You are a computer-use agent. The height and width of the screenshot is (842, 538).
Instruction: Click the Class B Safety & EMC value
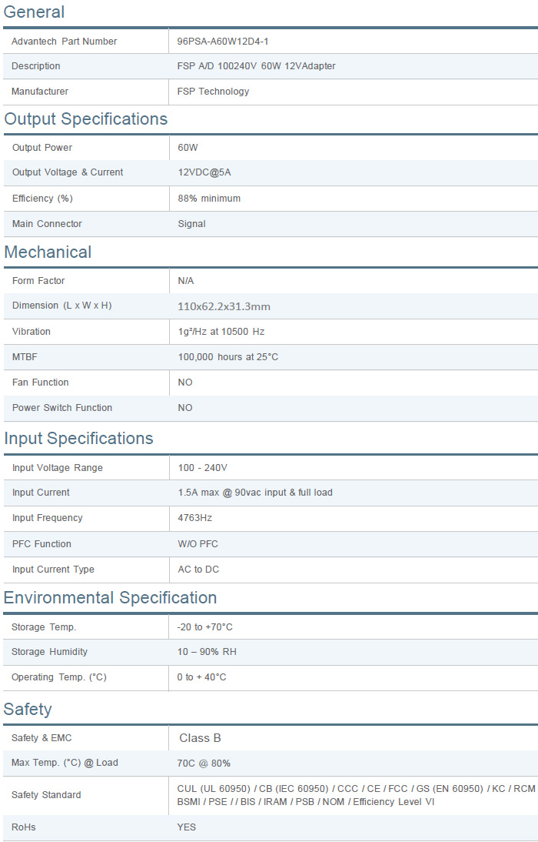200,738
